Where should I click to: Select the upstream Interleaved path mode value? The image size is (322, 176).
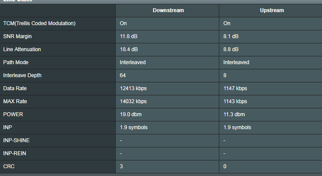236,62
